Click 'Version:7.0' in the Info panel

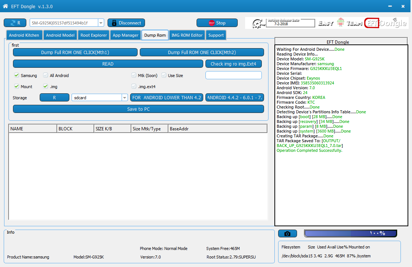pyautogui.click(x=151, y=257)
